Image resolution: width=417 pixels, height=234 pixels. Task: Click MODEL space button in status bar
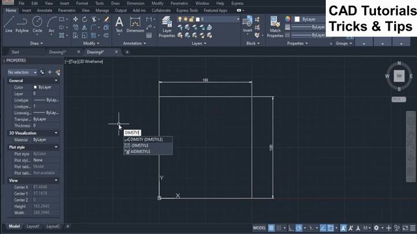(x=259, y=228)
